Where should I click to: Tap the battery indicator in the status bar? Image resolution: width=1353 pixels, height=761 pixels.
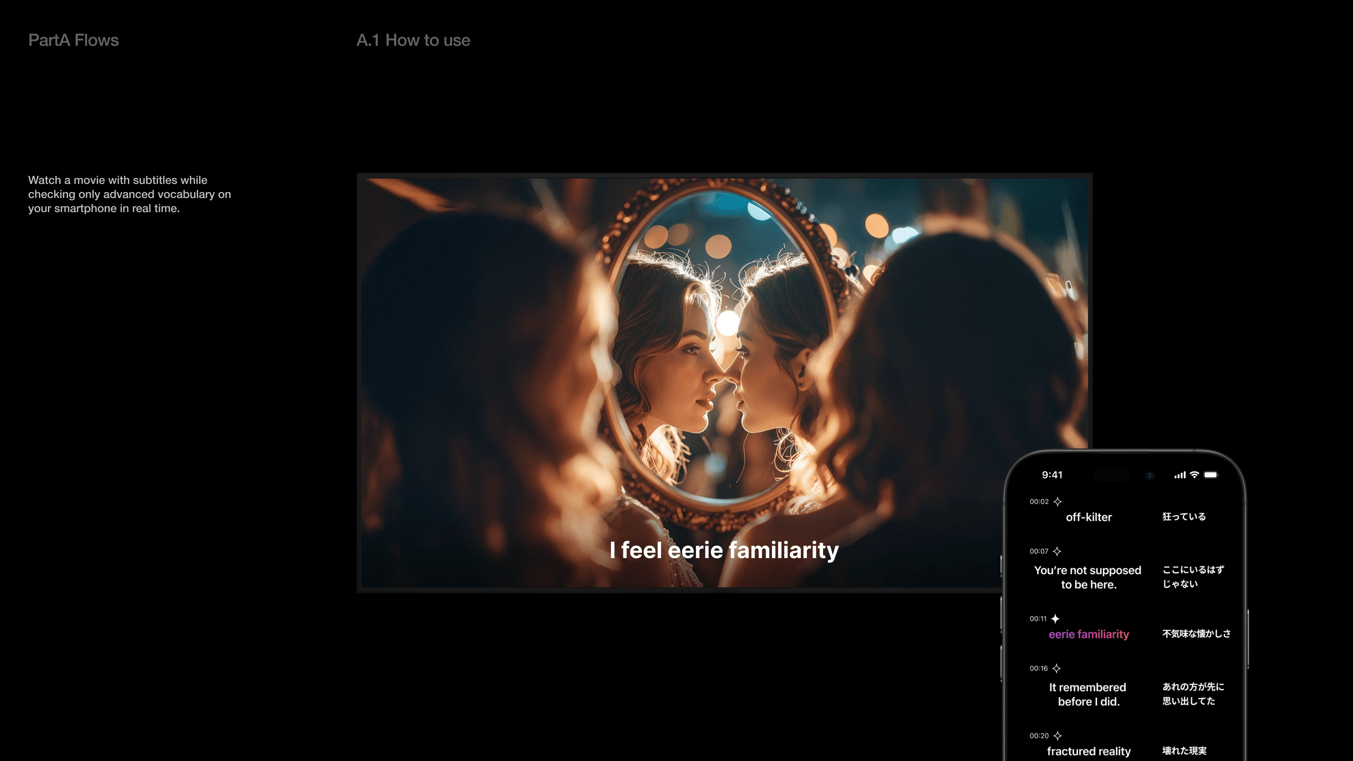(1212, 474)
